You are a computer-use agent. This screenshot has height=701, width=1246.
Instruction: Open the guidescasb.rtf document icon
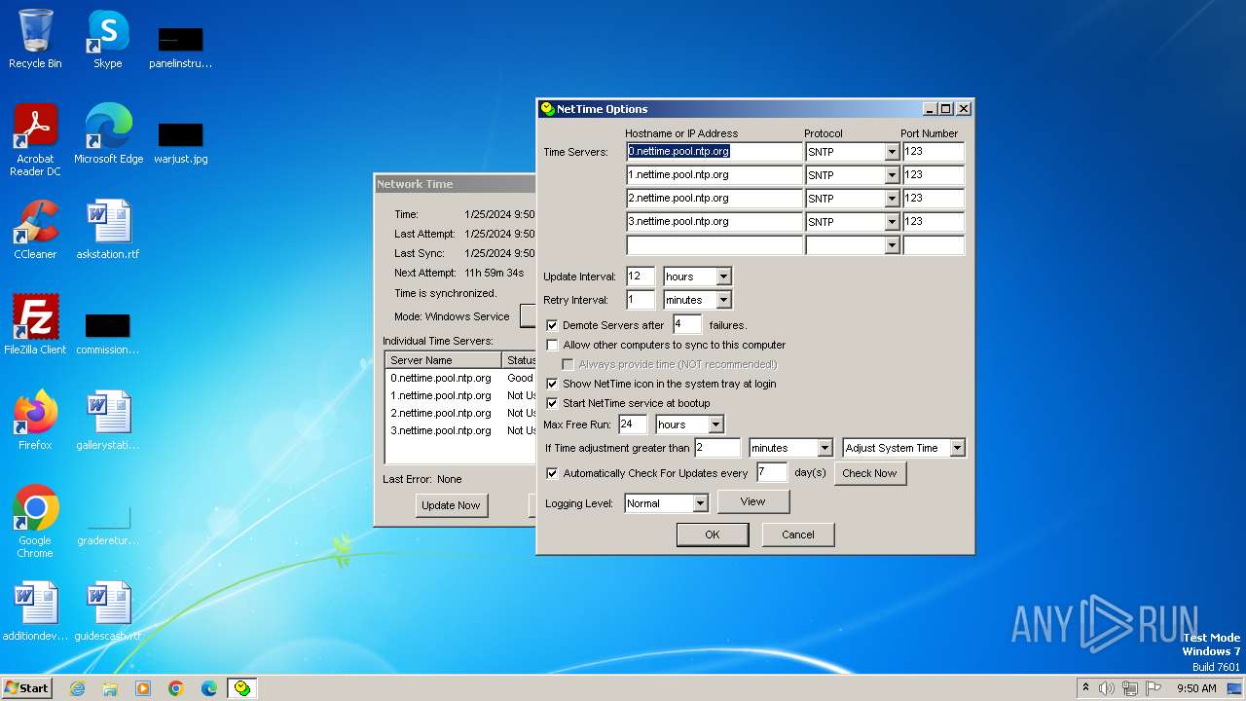[x=108, y=610]
